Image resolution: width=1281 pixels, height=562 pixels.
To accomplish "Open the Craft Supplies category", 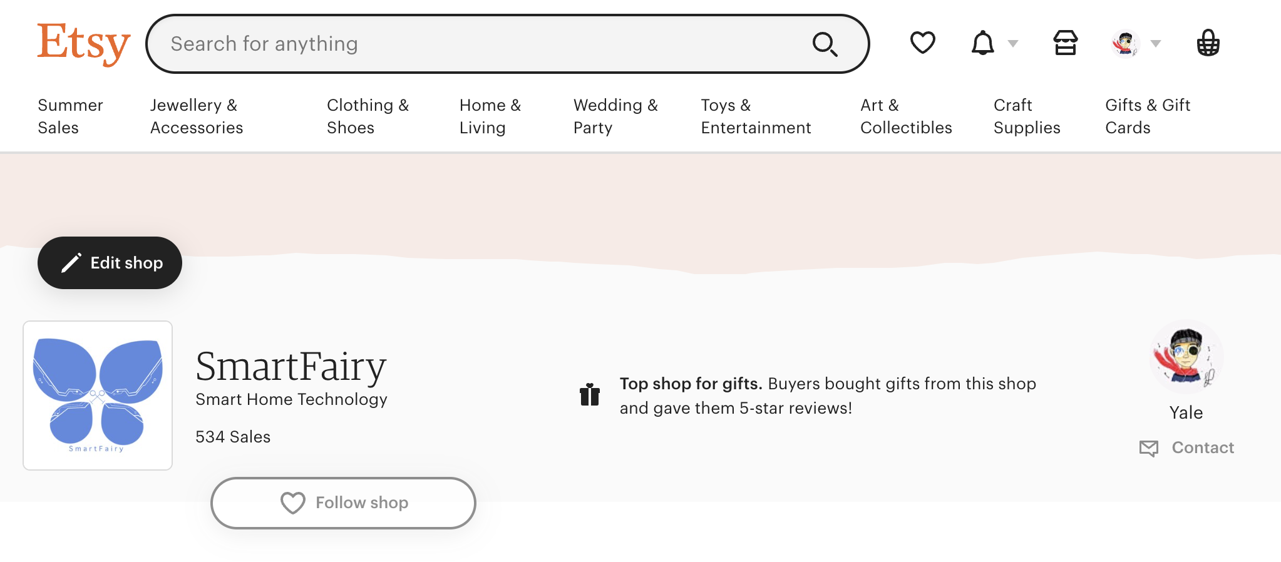I will click(x=1027, y=116).
